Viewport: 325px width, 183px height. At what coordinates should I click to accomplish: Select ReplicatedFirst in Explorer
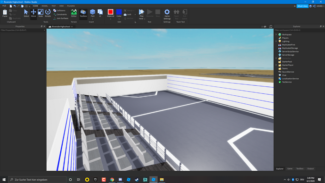(288, 45)
